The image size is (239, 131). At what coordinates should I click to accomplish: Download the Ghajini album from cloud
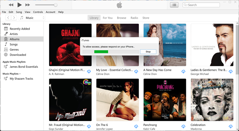(x=89, y=71)
